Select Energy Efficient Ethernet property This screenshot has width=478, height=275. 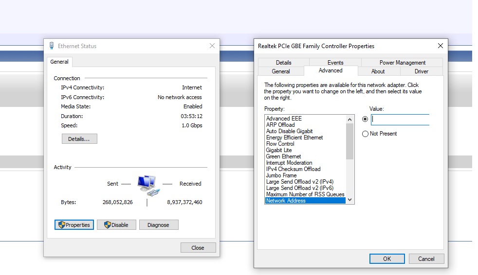pos(306,137)
